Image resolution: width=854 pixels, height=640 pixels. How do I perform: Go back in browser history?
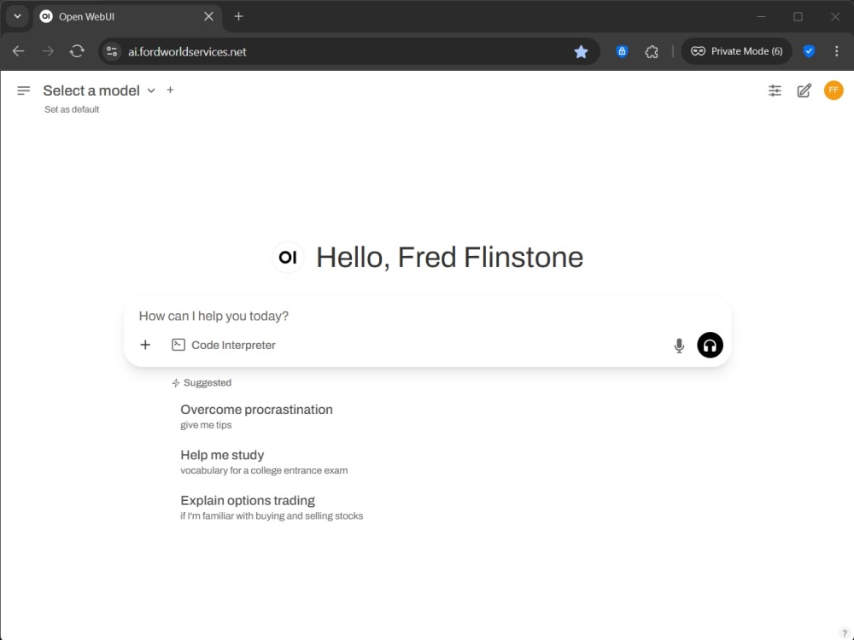[x=19, y=51]
